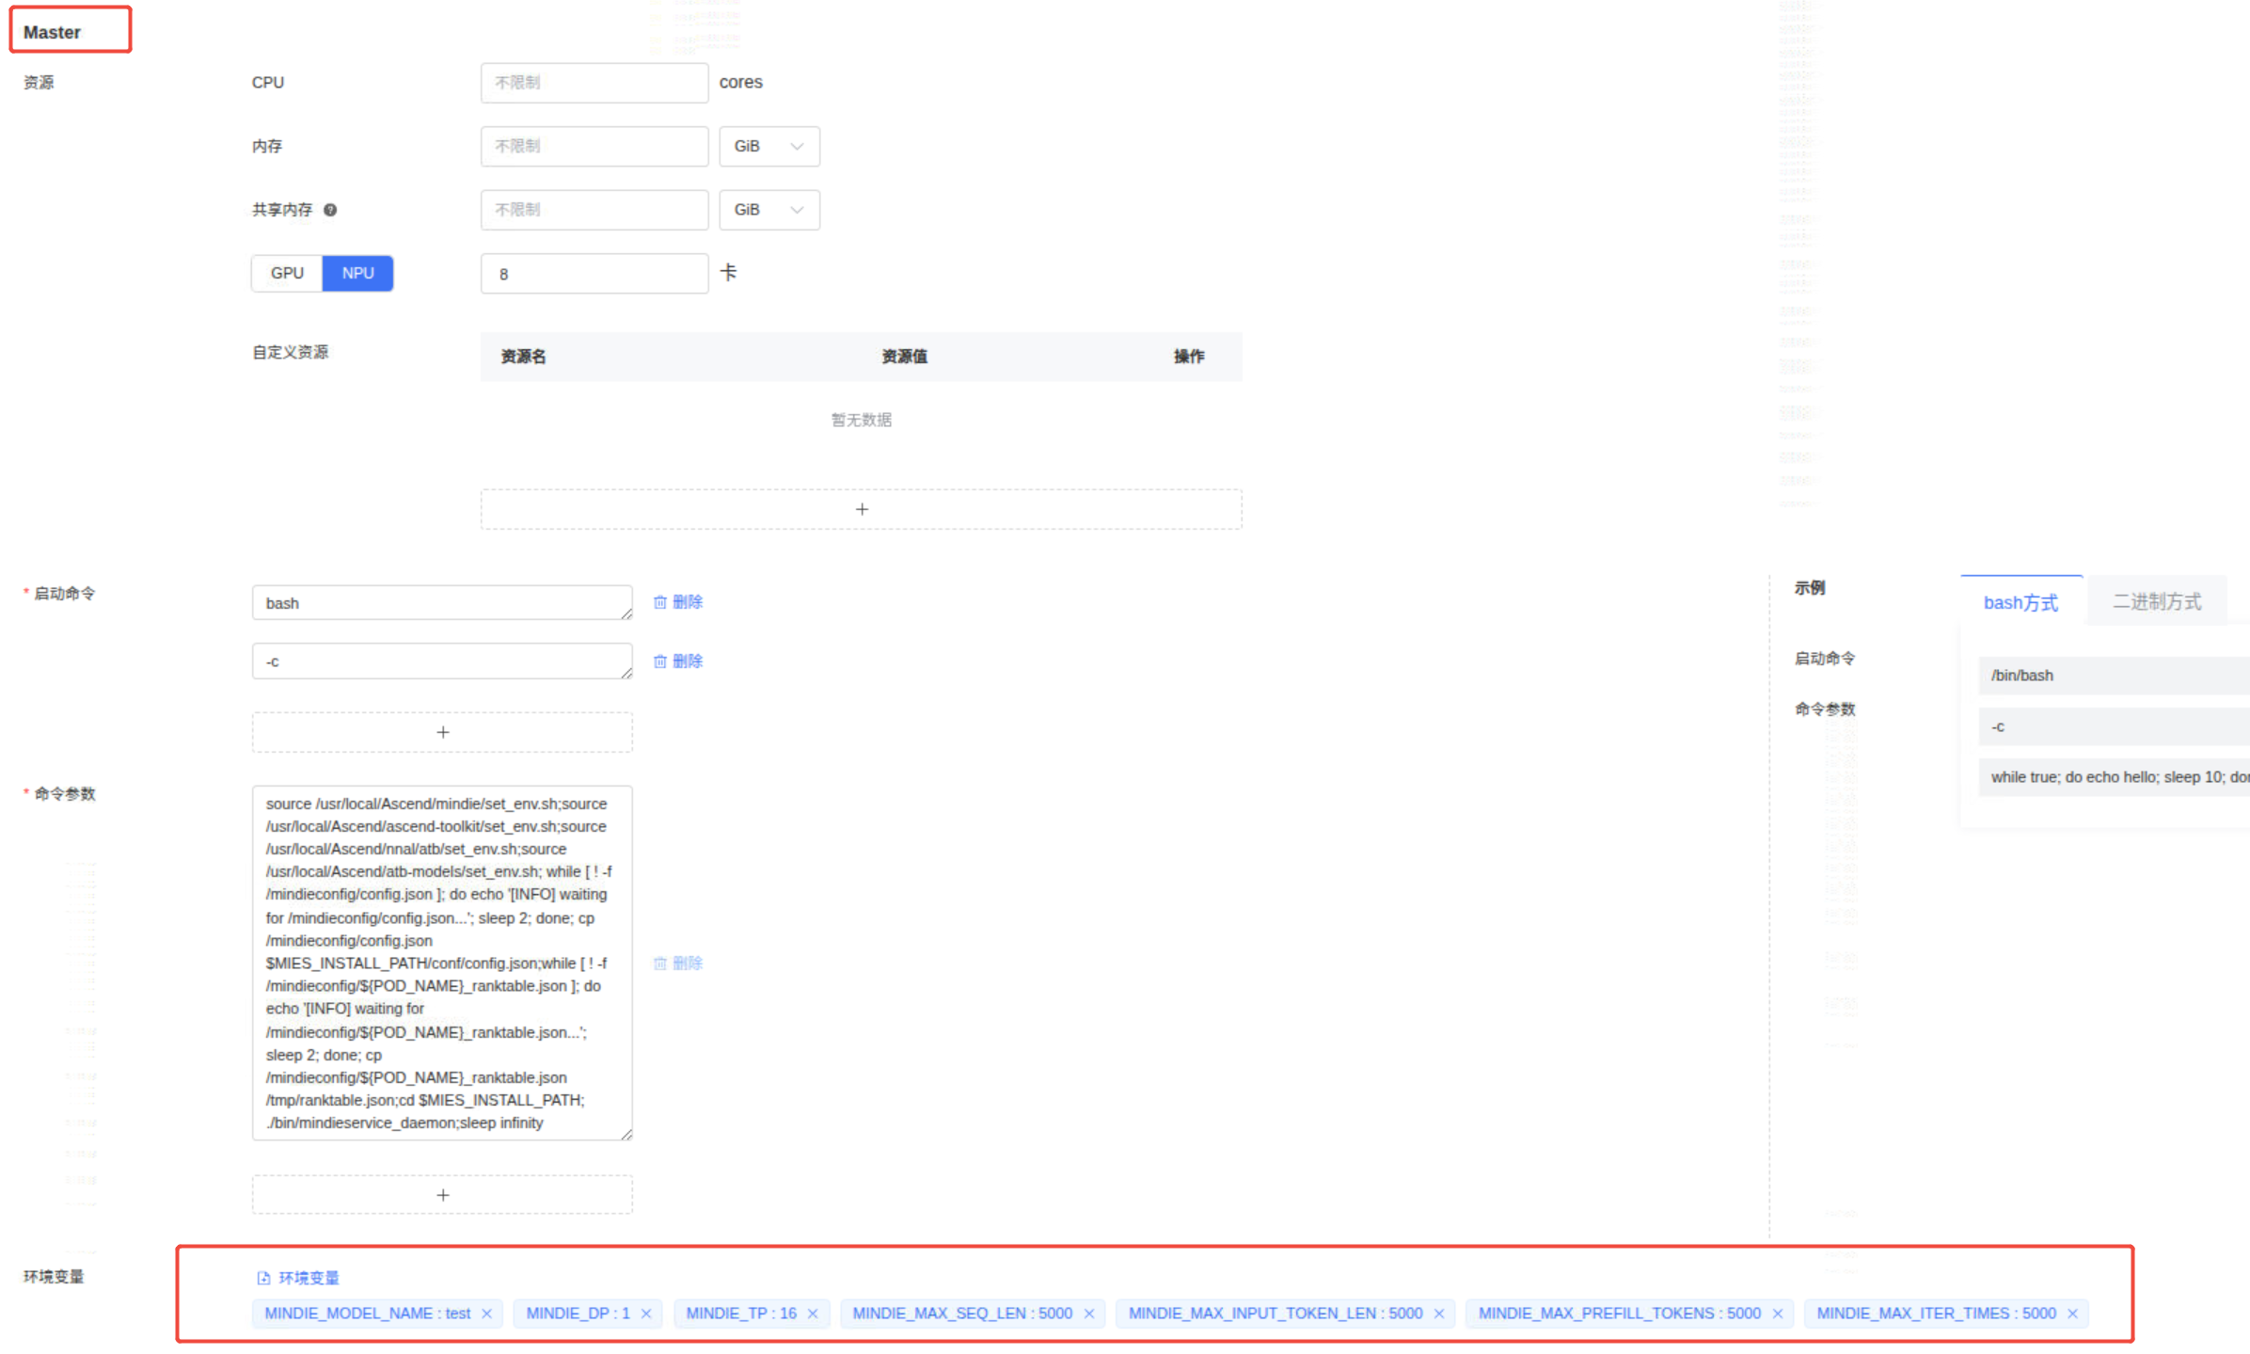Remove the MINDIE_MODEL_NAME tag via its X
2250x1354 pixels.
[x=486, y=1314]
